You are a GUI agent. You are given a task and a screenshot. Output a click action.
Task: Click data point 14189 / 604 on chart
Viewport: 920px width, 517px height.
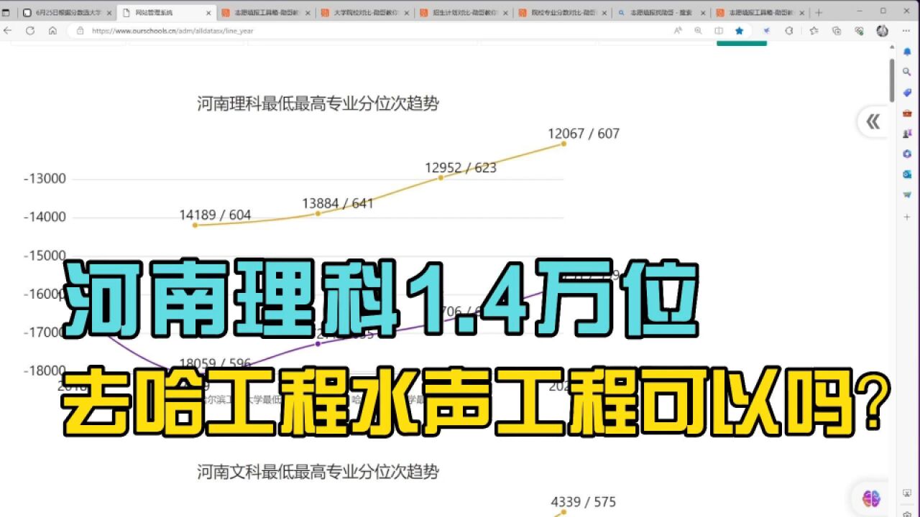coord(195,225)
